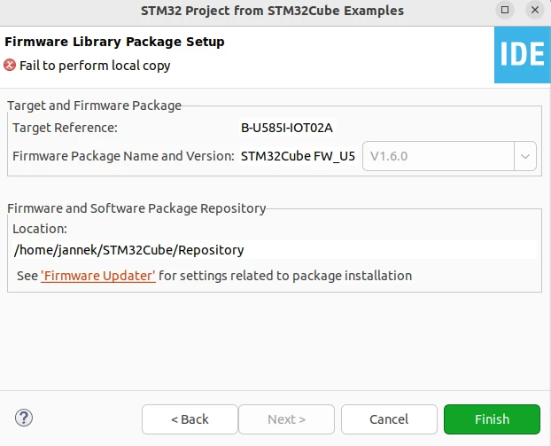Screen dimensions: 551x446
Task: Click the dialog title bar text
Action: point(272,11)
